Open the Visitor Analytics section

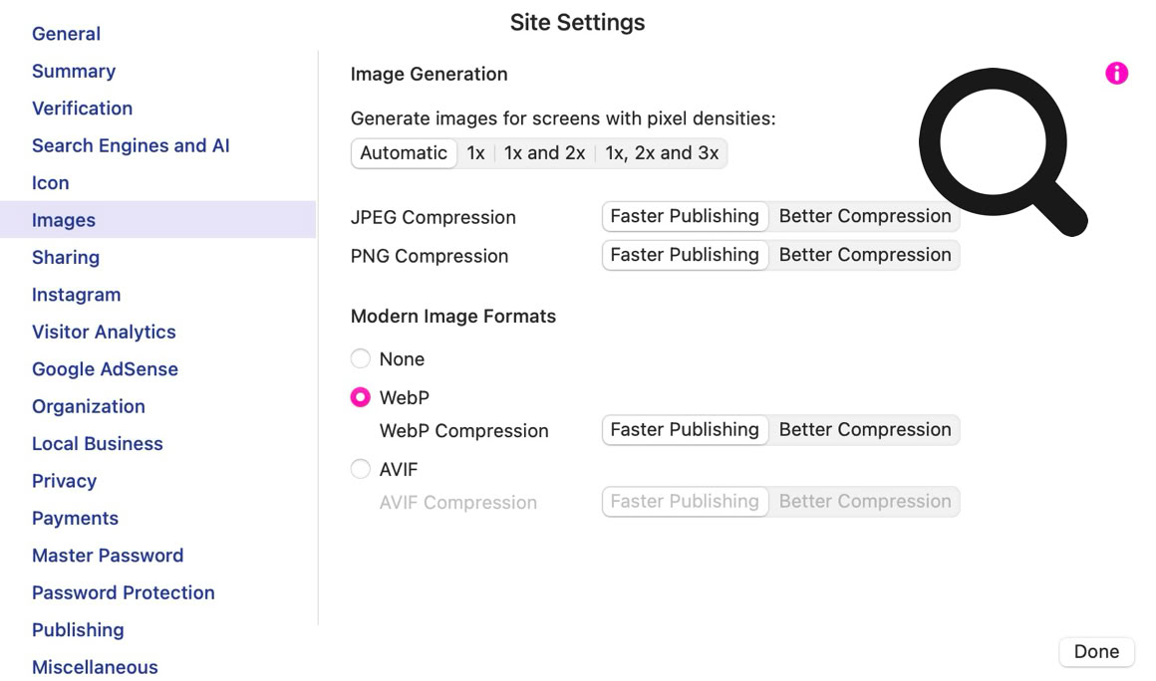pyautogui.click(x=104, y=332)
